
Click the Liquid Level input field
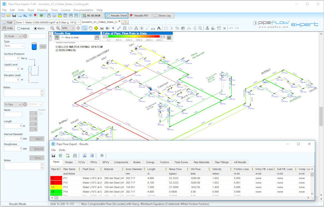point(12,69)
